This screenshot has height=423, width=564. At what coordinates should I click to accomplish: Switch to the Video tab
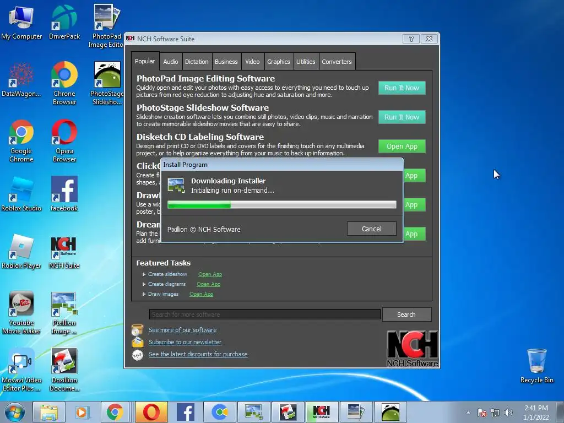pos(252,62)
